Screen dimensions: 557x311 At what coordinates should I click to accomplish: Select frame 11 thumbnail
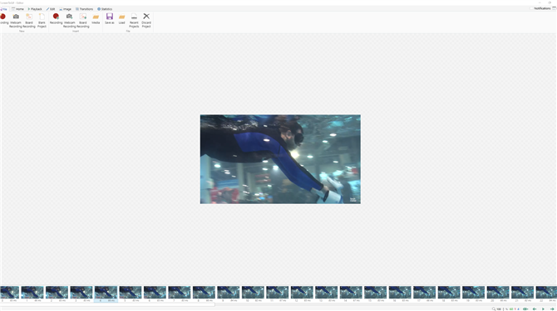278,294
